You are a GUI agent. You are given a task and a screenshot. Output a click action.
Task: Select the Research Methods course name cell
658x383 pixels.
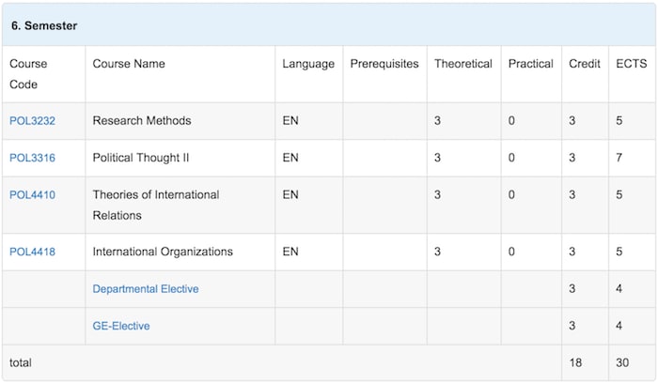[142, 121]
